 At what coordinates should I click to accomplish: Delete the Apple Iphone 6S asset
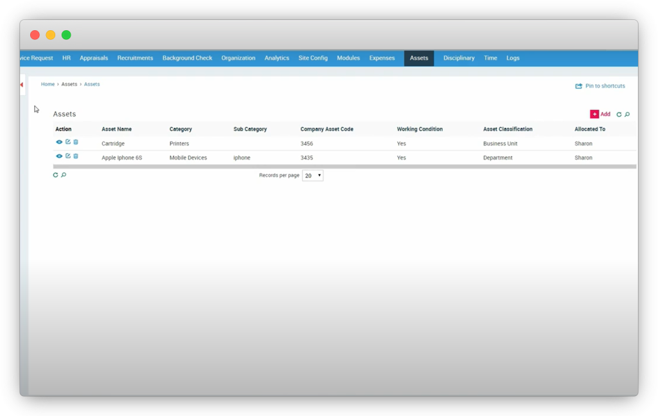coord(76,156)
